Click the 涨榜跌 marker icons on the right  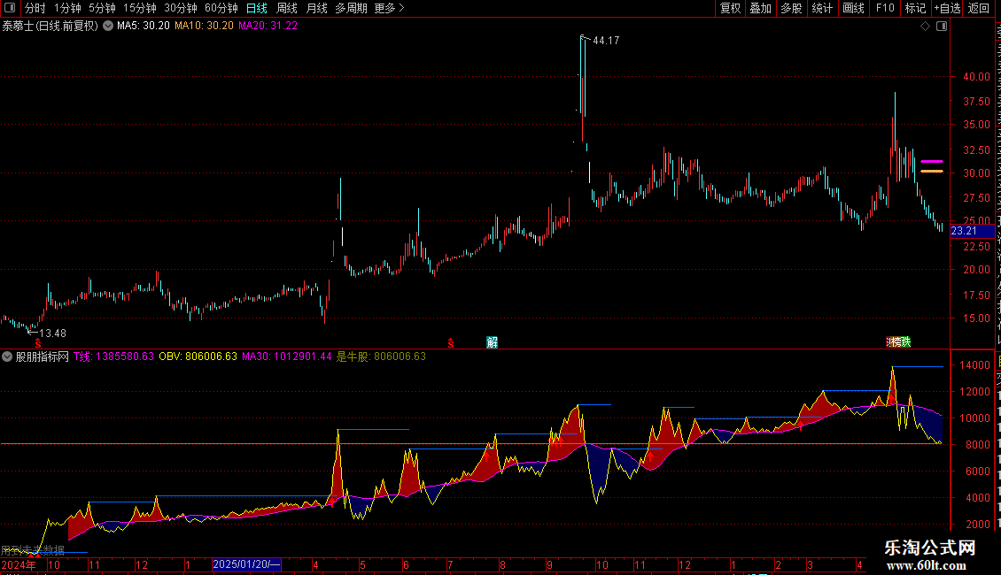(898, 342)
